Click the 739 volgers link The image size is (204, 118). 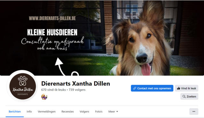pos(77,90)
